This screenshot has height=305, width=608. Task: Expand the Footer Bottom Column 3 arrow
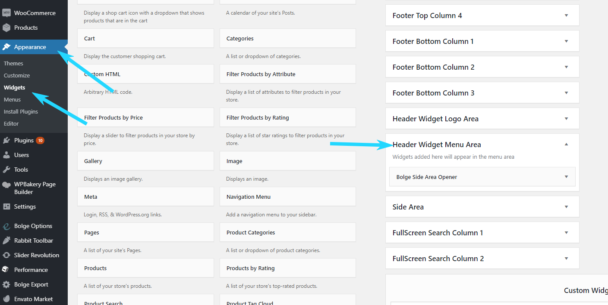click(x=567, y=93)
